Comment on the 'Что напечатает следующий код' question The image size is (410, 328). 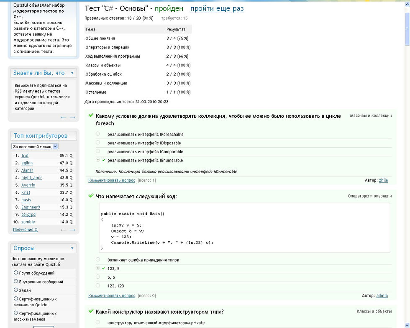112,295
